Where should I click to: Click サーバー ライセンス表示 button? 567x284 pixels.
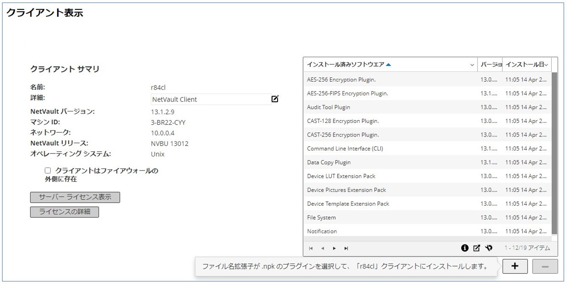tap(75, 197)
